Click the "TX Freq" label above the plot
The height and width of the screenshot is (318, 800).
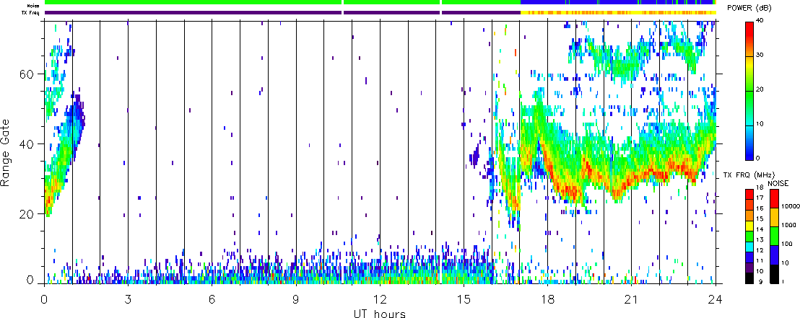pyautogui.click(x=30, y=12)
